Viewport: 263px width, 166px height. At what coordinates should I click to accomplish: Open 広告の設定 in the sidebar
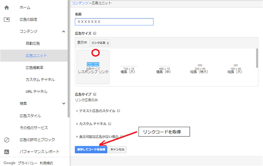[28, 20]
